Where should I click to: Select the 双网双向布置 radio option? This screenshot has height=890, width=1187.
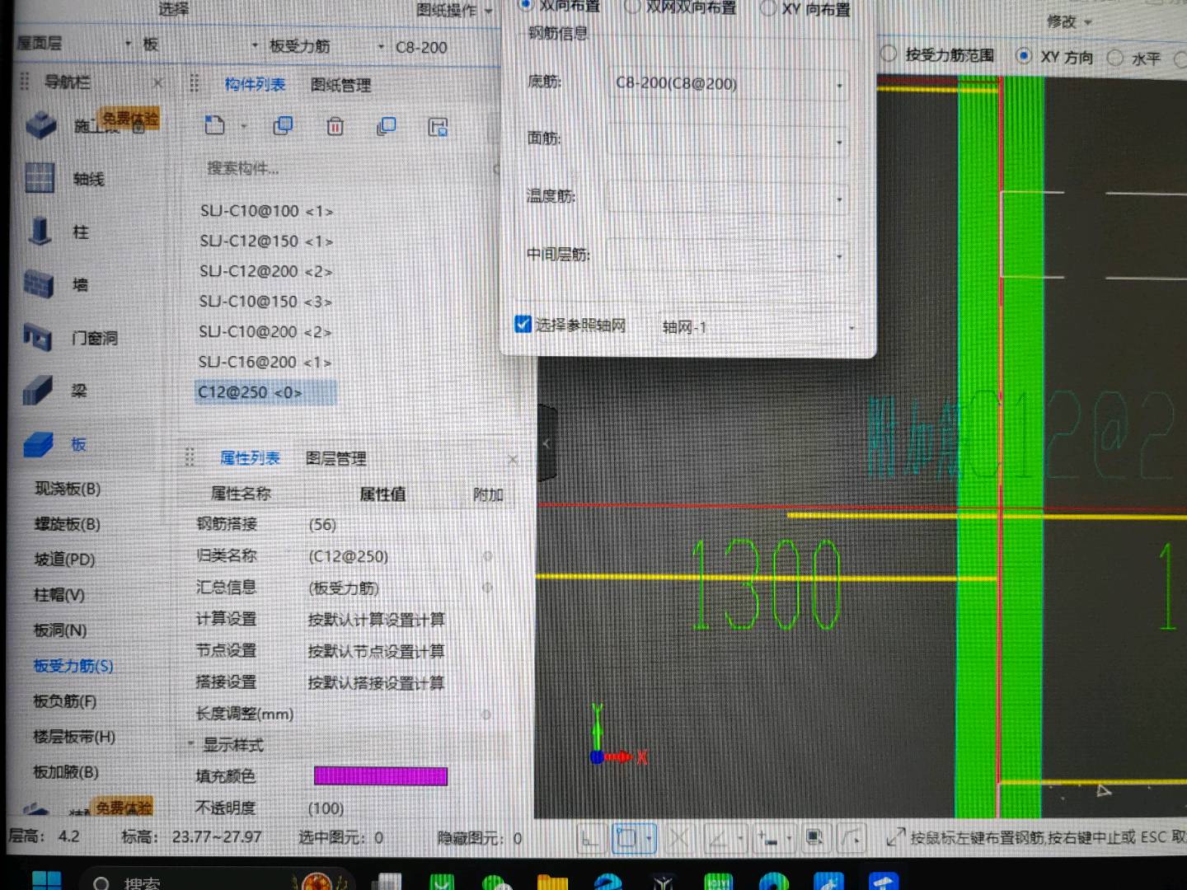[x=633, y=7]
